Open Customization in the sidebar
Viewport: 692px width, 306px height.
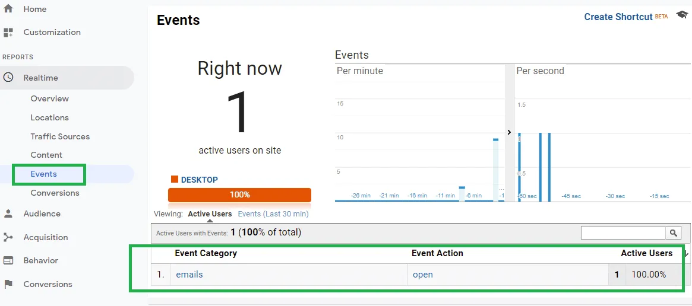pos(52,32)
